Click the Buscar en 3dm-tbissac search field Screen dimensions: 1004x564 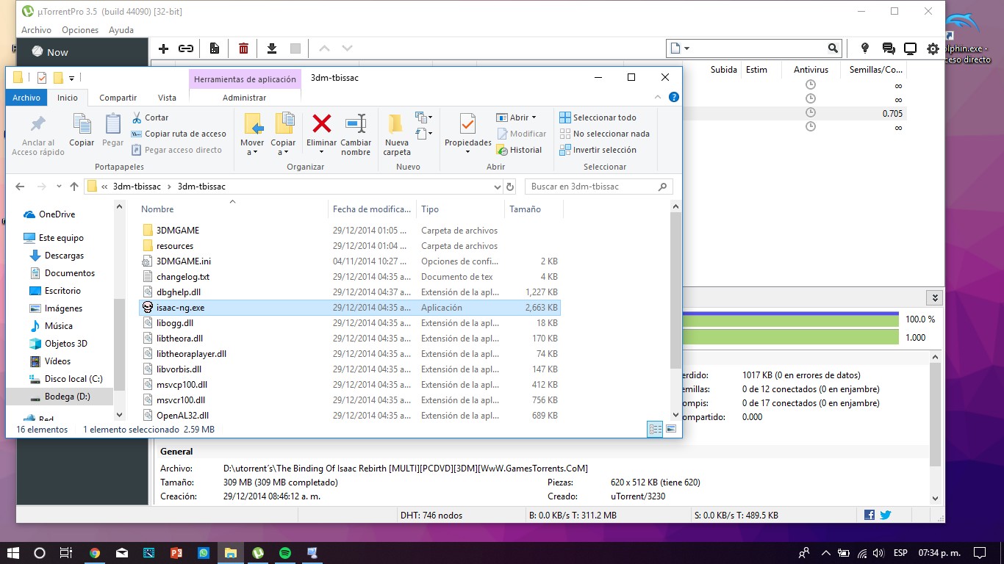pos(599,187)
